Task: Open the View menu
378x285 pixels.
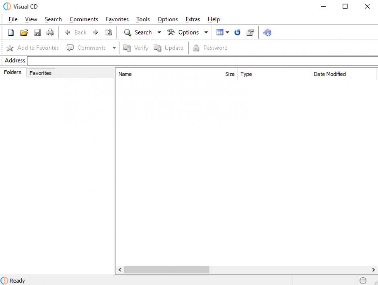Action: pyautogui.click(x=31, y=19)
